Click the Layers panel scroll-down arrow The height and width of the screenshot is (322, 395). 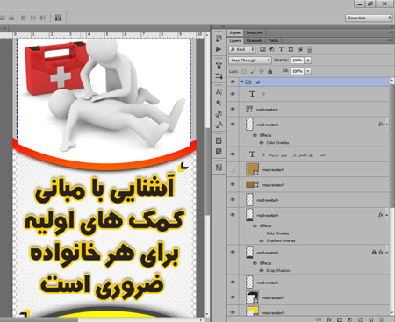pyautogui.click(x=392, y=312)
